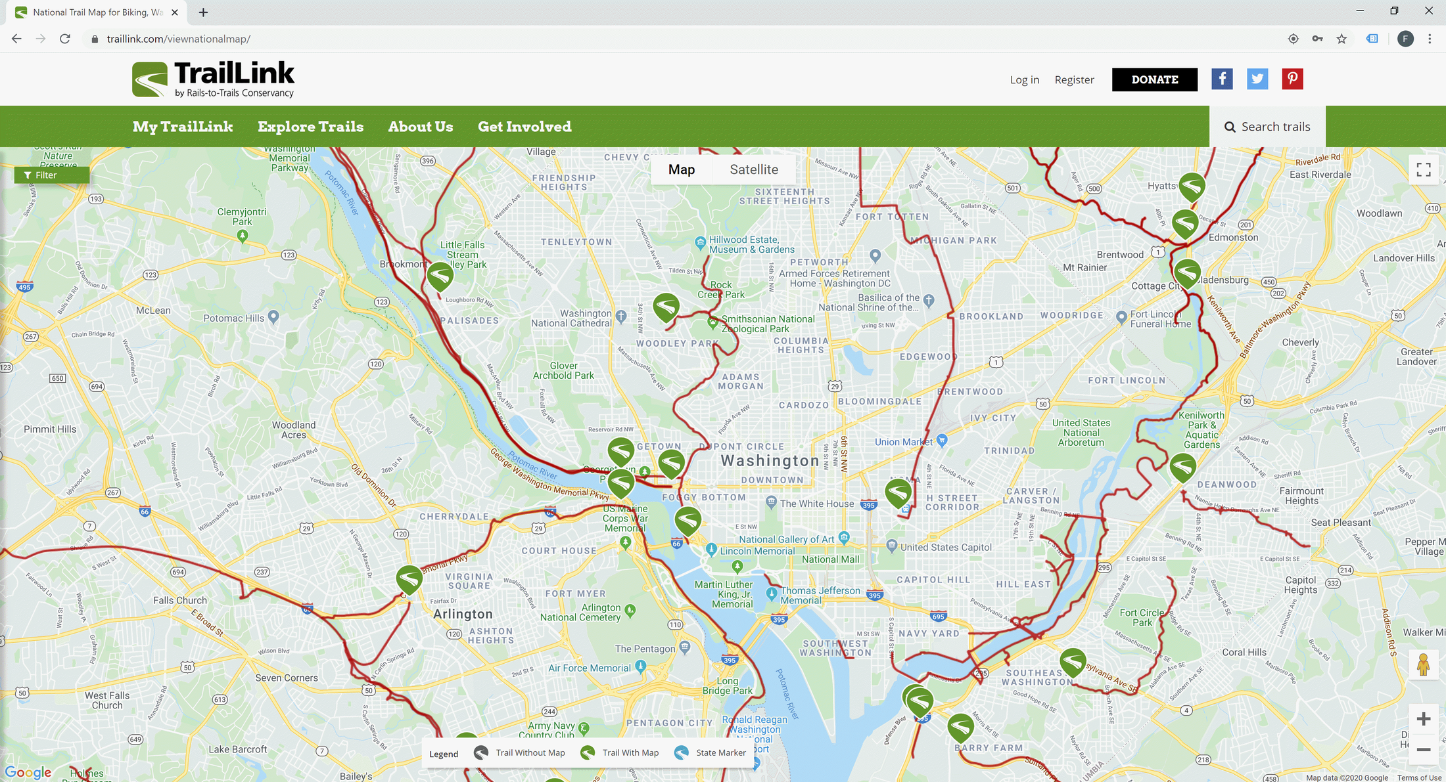
Task: Click trail marker near Virginia Square
Action: tap(409, 579)
